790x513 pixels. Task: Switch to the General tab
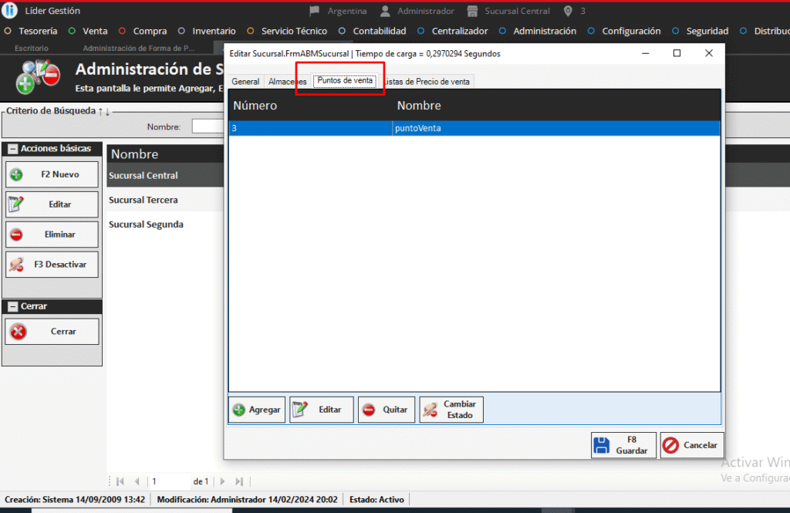coord(245,82)
